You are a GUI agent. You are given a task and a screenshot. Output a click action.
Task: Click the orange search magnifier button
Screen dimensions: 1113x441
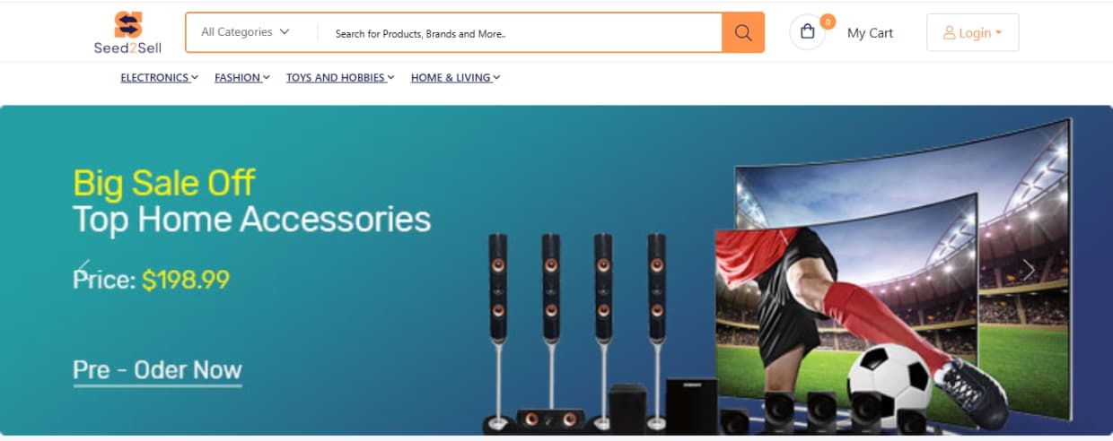click(x=743, y=32)
